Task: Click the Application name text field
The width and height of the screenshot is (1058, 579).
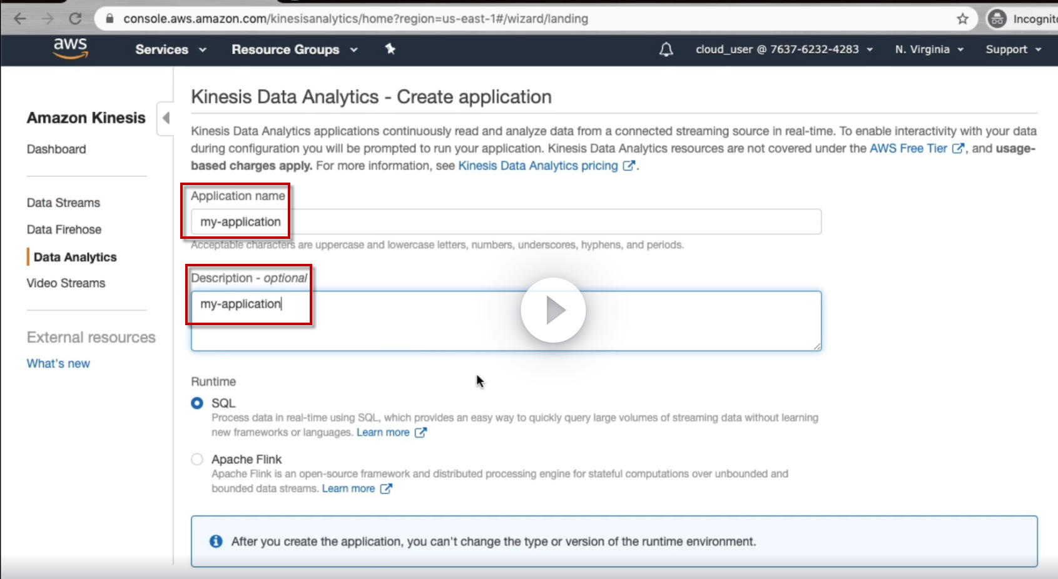Action: point(506,222)
